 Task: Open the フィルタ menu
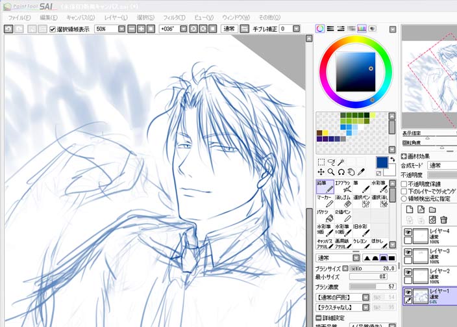click(173, 18)
